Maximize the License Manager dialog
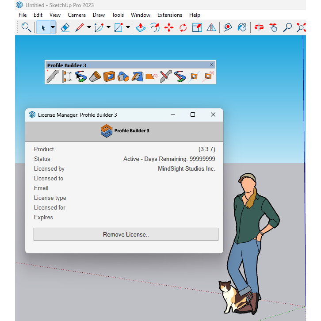 (193, 115)
